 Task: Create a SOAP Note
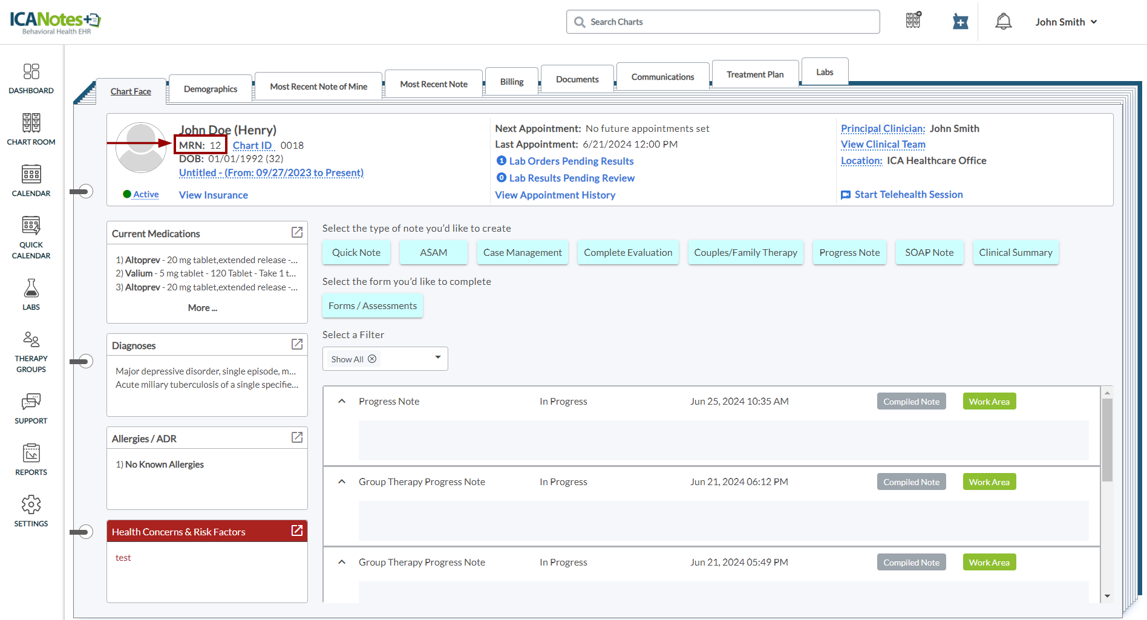tap(929, 252)
